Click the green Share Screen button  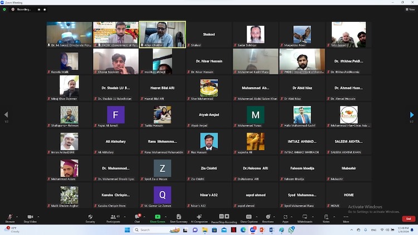click(x=157, y=217)
